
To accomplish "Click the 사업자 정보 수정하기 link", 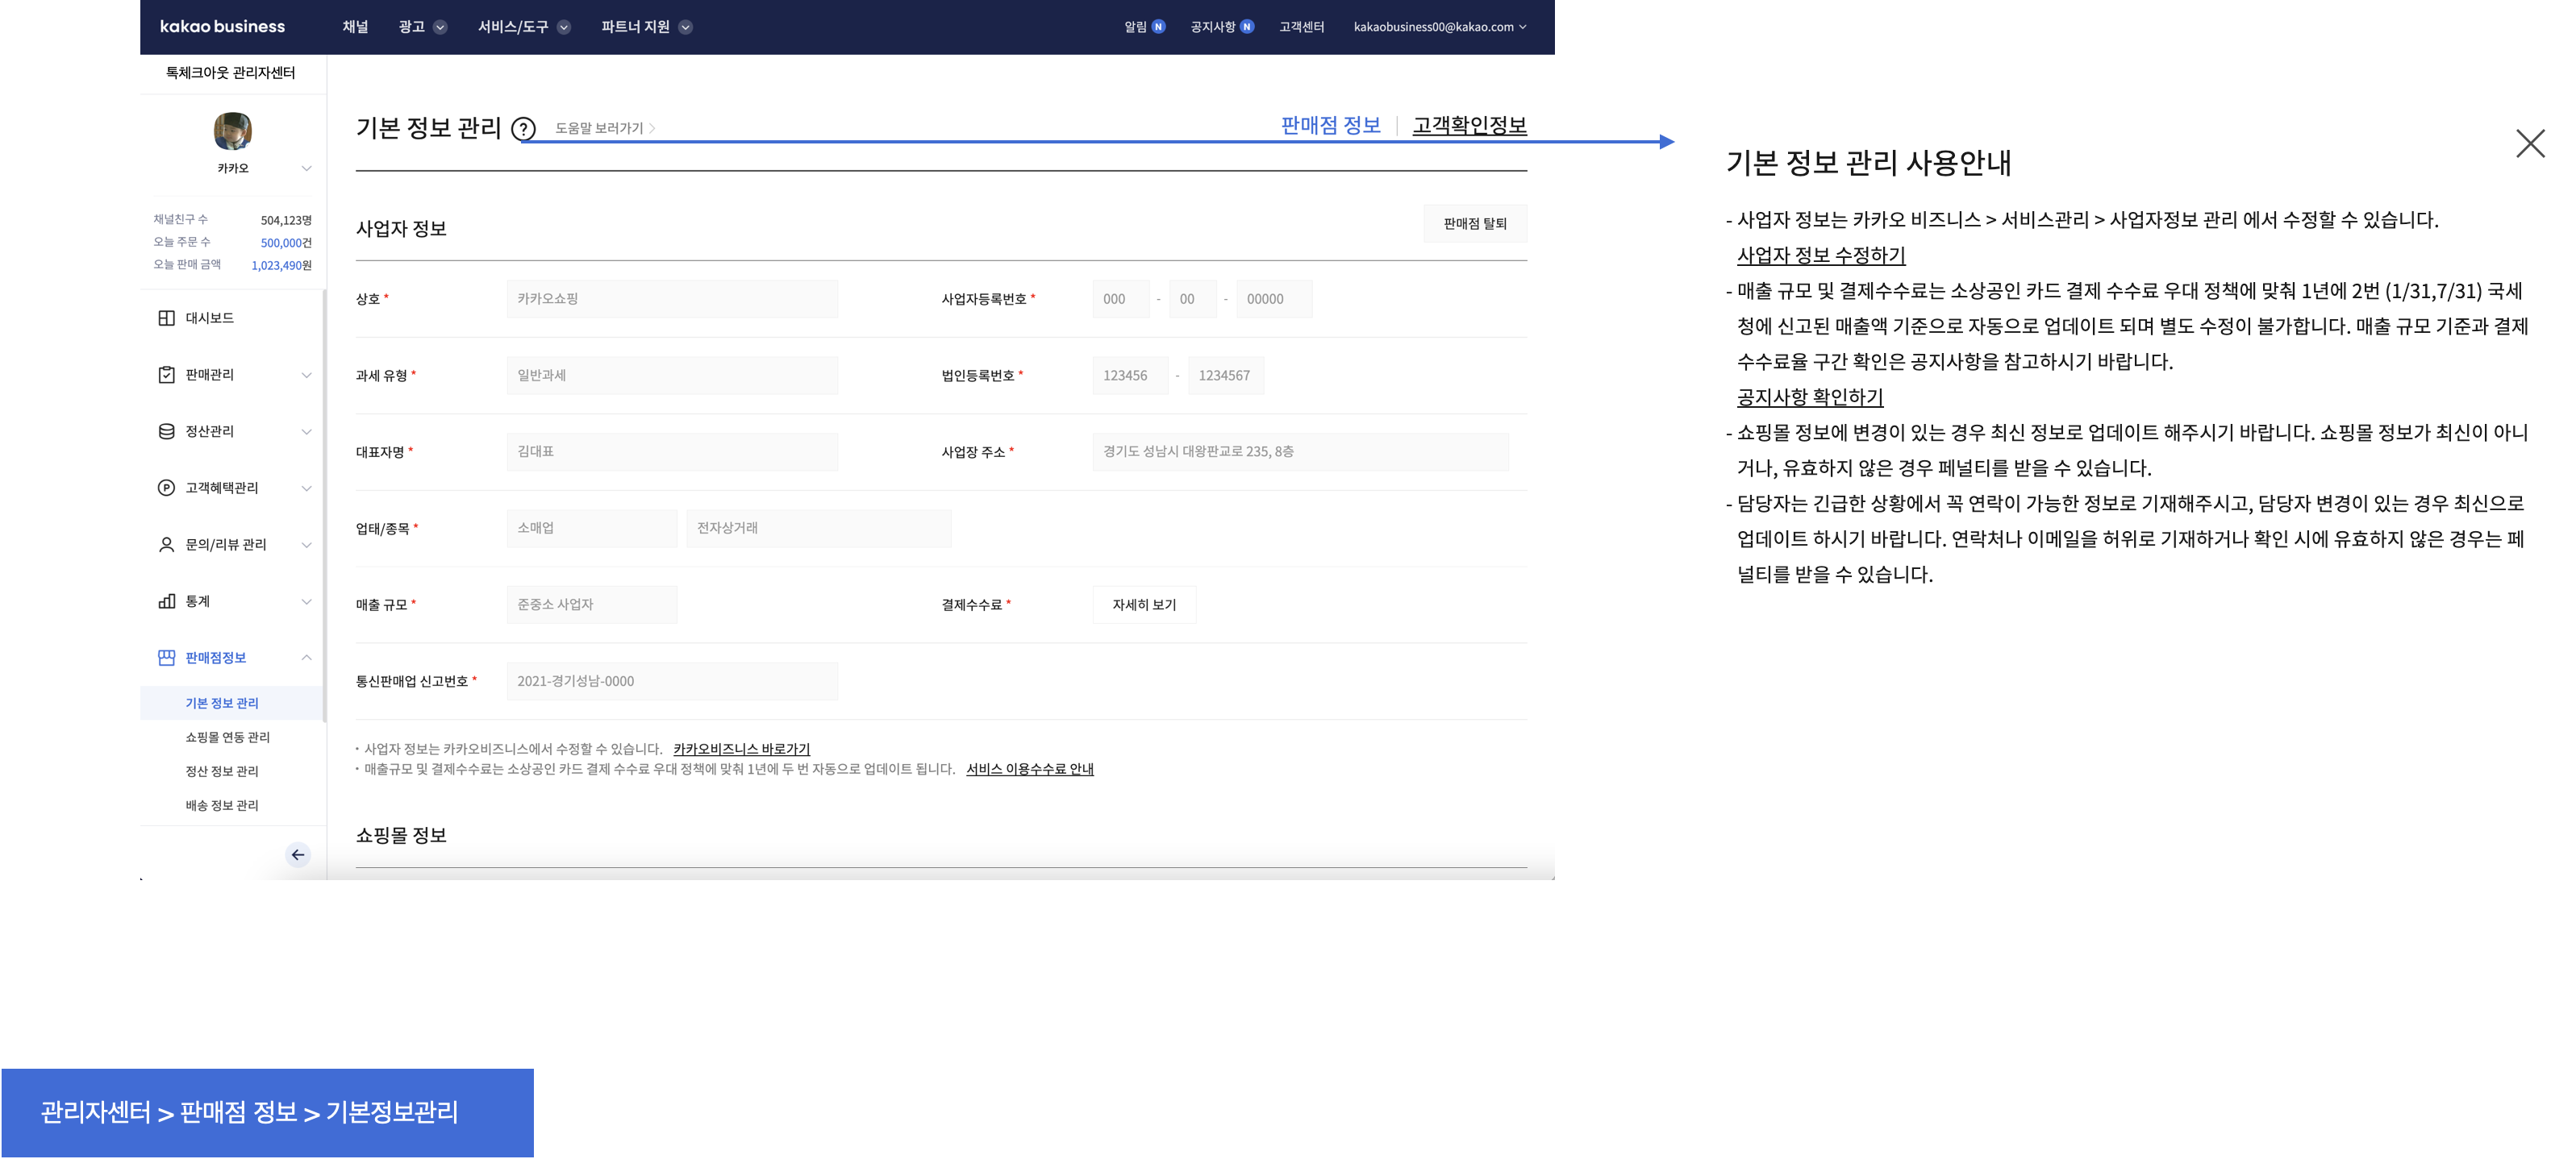I will pos(1820,255).
